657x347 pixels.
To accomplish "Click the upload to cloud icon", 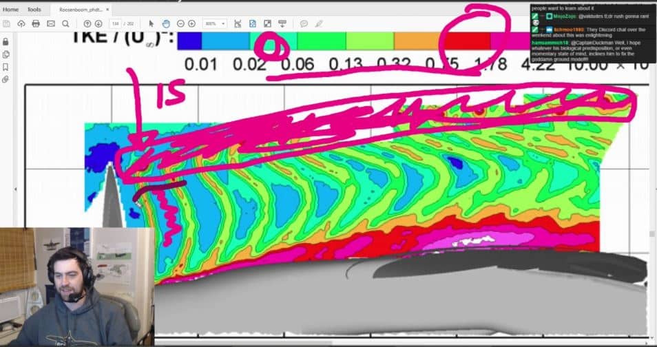I will coord(21,23).
